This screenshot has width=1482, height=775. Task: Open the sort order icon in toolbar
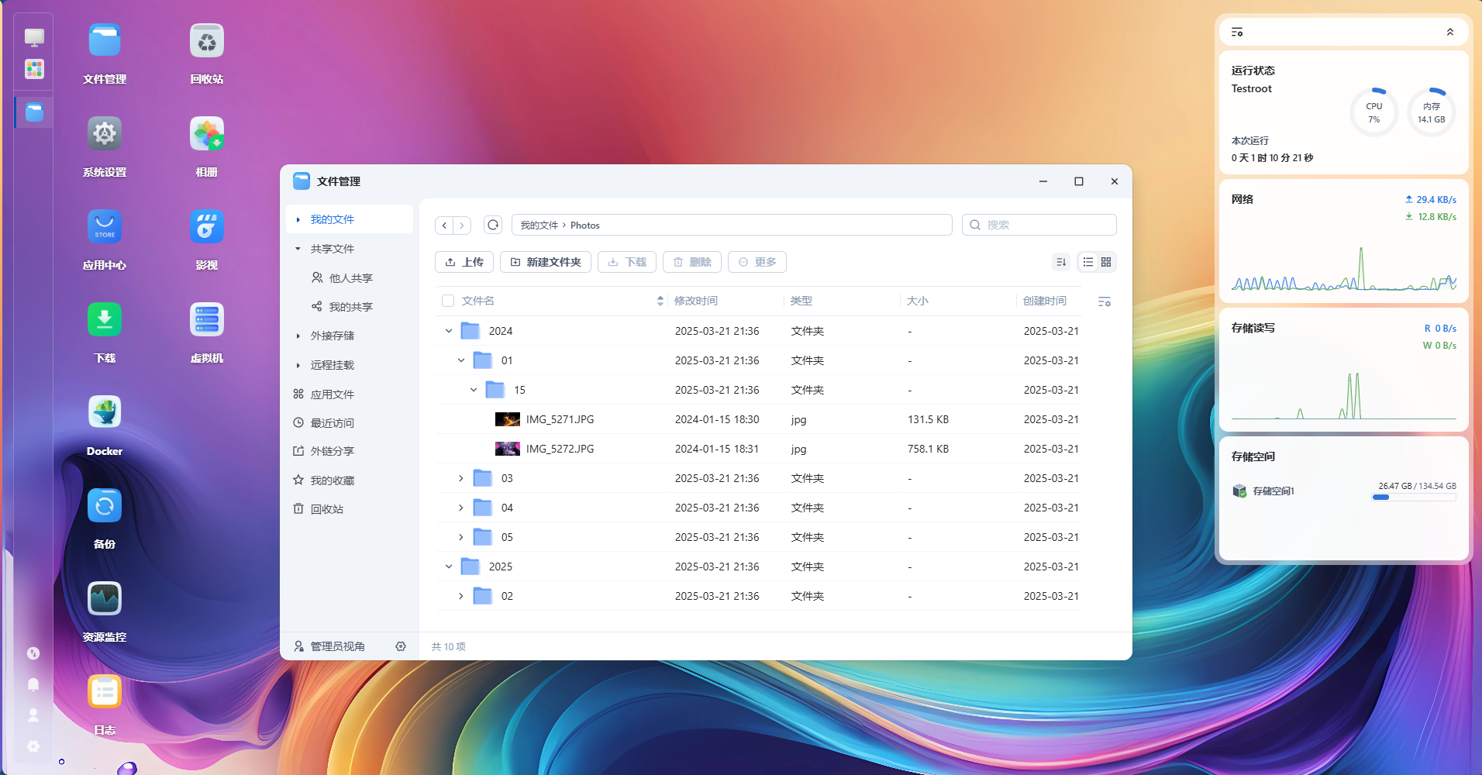pyautogui.click(x=1061, y=262)
